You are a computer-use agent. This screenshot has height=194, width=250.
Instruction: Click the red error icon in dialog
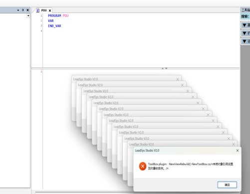click(143, 166)
